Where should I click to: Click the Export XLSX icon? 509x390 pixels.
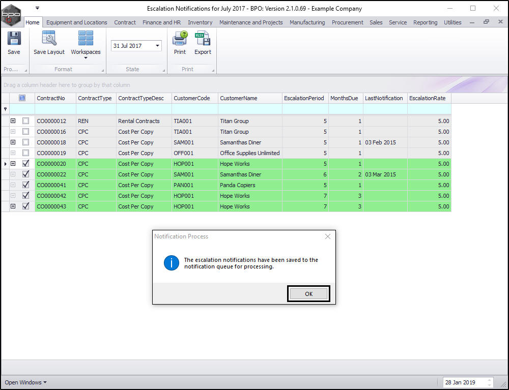(x=203, y=38)
